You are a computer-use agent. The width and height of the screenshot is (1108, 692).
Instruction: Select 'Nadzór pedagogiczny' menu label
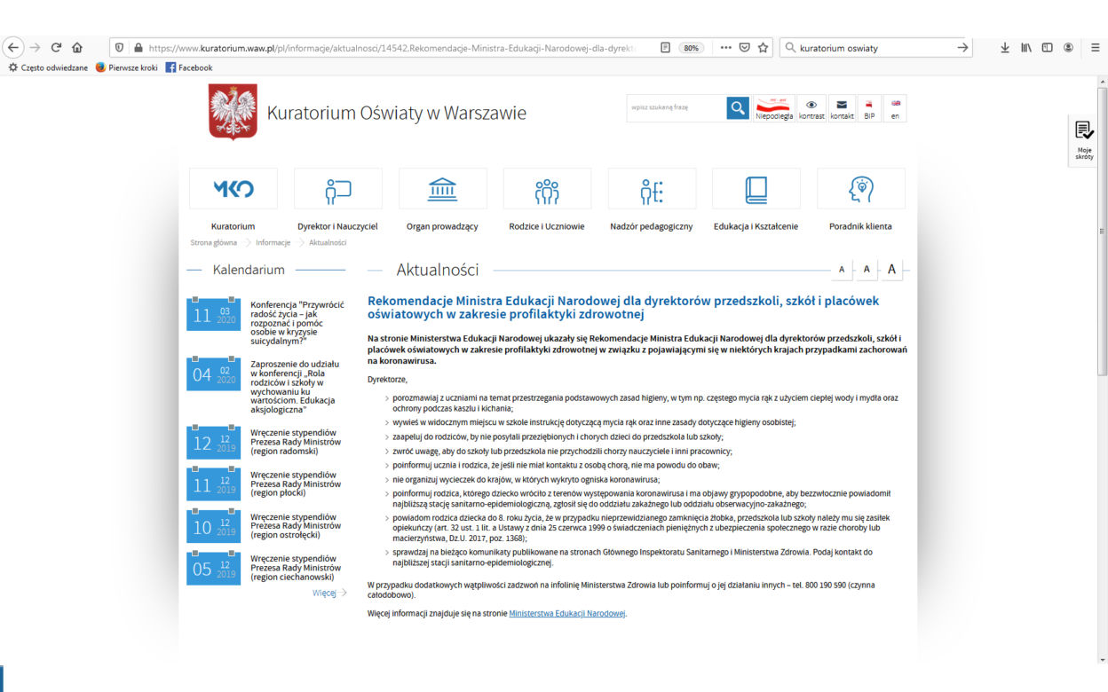tap(652, 226)
